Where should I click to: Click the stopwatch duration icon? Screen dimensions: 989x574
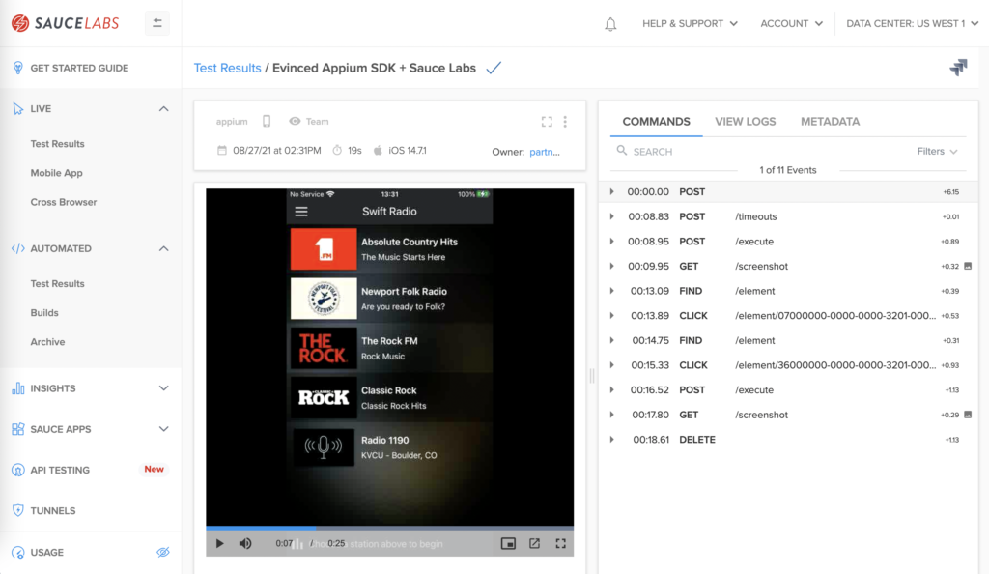(x=337, y=150)
